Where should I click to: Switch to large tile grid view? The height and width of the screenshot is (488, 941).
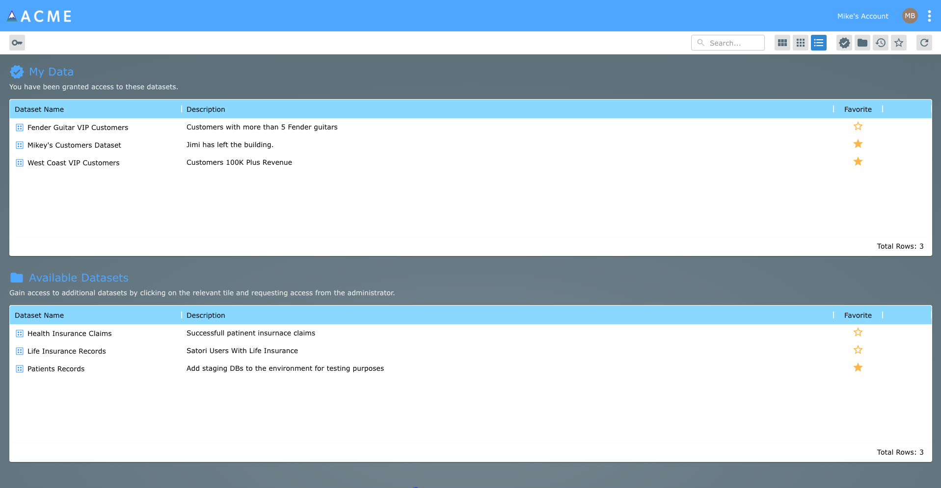coord(782,43)
